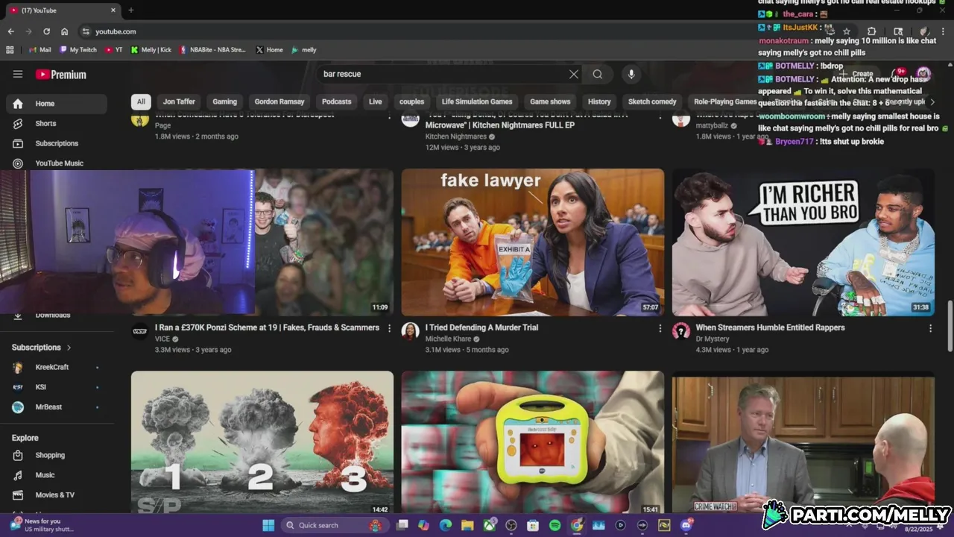Viewport: 954px width, 537px height.
Task: Clear the search box with the X icon
Action: (574, 74)
